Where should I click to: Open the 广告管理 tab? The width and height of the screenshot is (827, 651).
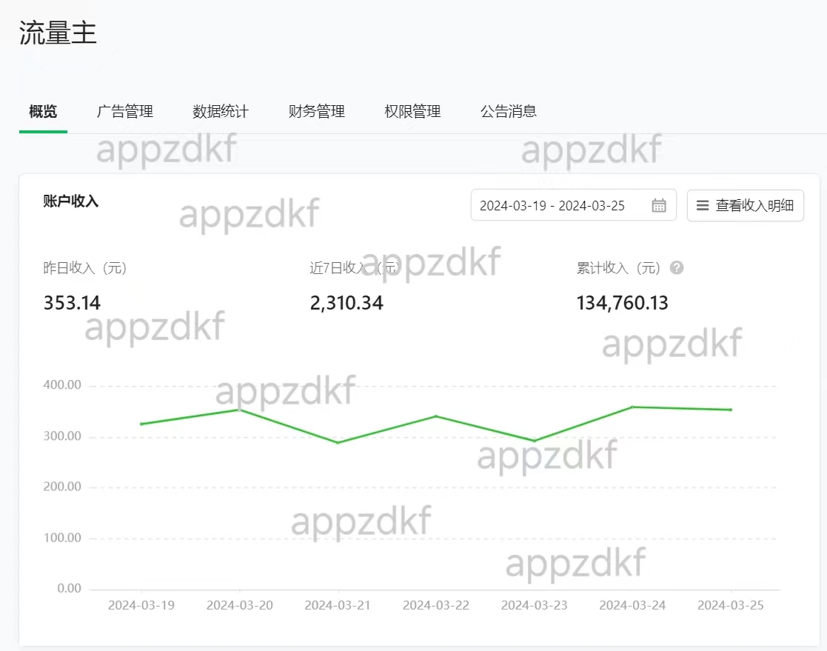(124, 112)
